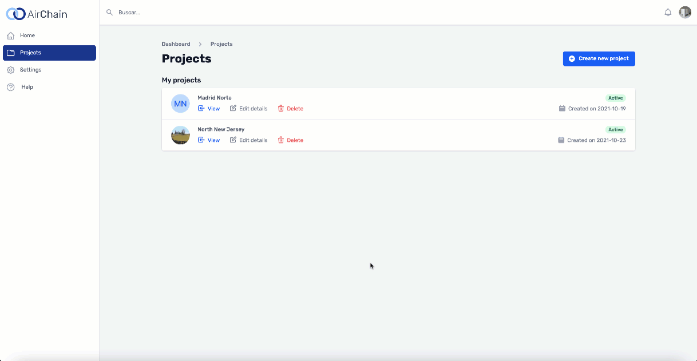This screenshot has height=361, width=697.
Task: Open the notifications bell
Action: (668, 13)
